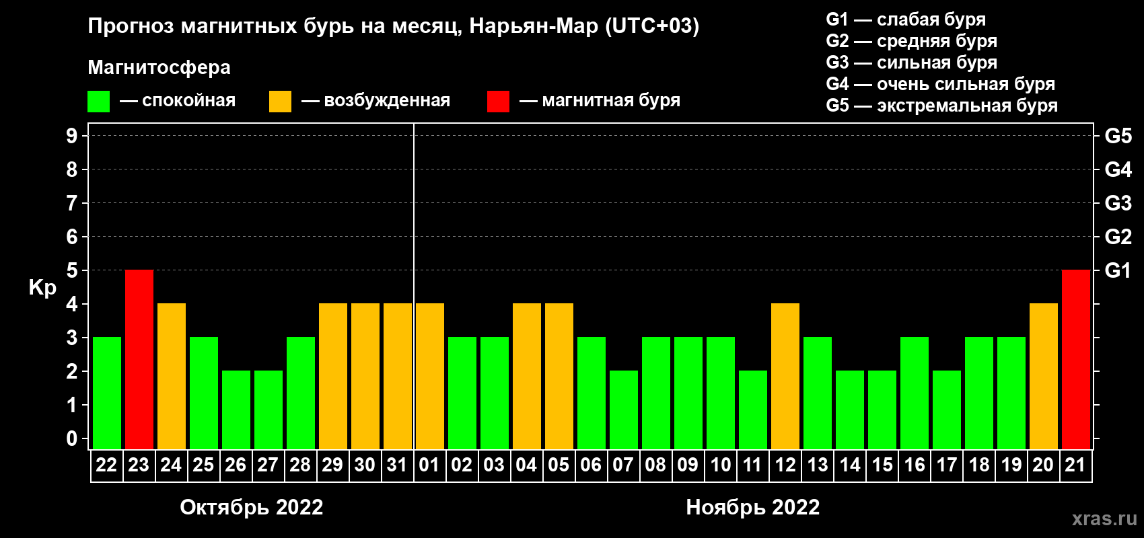Image resolution: width=1144 pixels, height=538 pixels.
Task: Select the green bar above November 16
Action: pyautogui.click(x=915, y=393)
